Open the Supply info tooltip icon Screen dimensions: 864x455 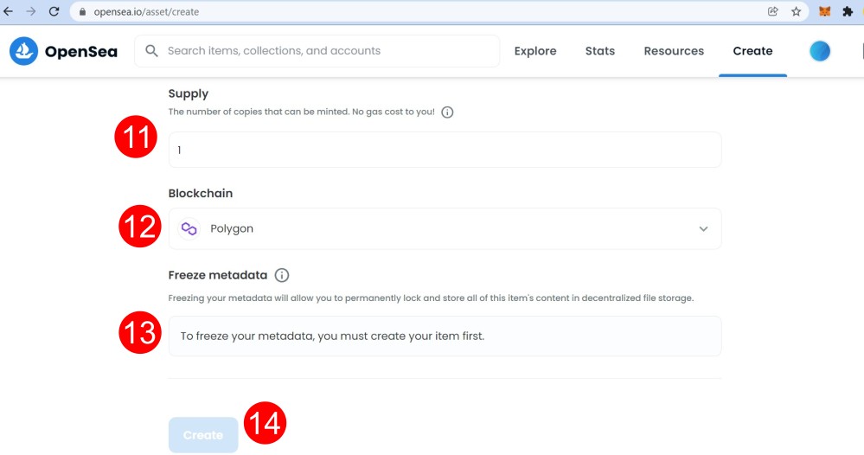click(447, 112)
